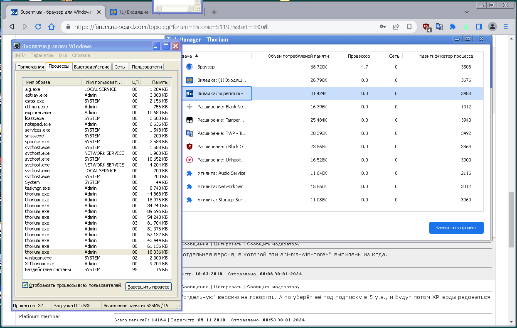Select Расширение: Tamper… extension icon
The image size is (517, 328).
click(190, 120)
